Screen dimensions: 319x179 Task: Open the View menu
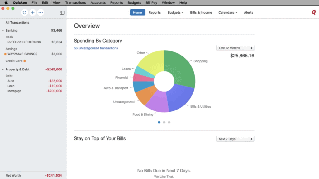[57, 2]
